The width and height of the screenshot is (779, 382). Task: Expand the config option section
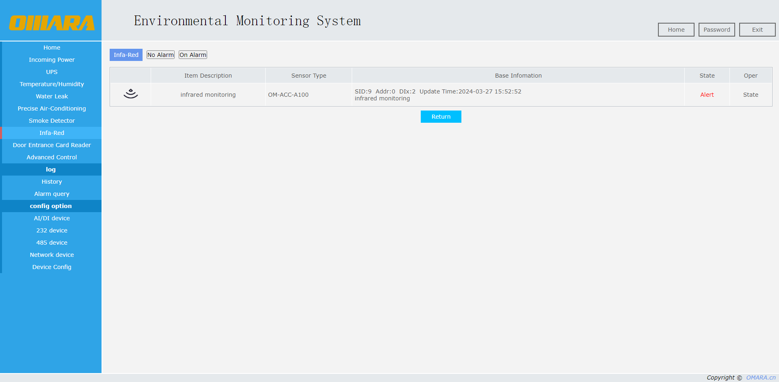[51, 206]
